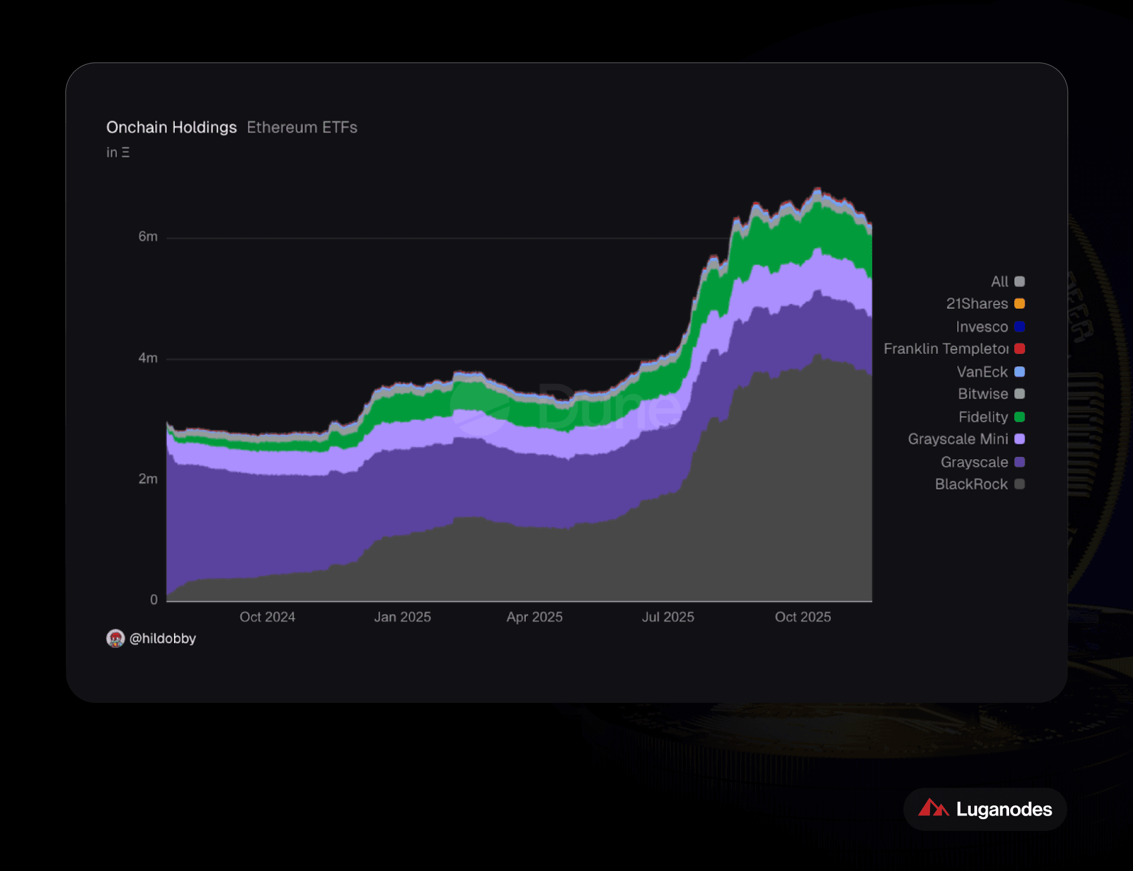Hide the Grayscale Mini legend entry
Image resolution: width=1133 pixels, height=871 pixels.
[x=958, y=439]
